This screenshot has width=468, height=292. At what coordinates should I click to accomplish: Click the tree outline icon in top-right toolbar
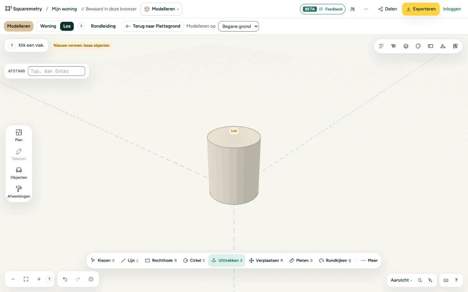pyautogui.click(x=394, y=46)
